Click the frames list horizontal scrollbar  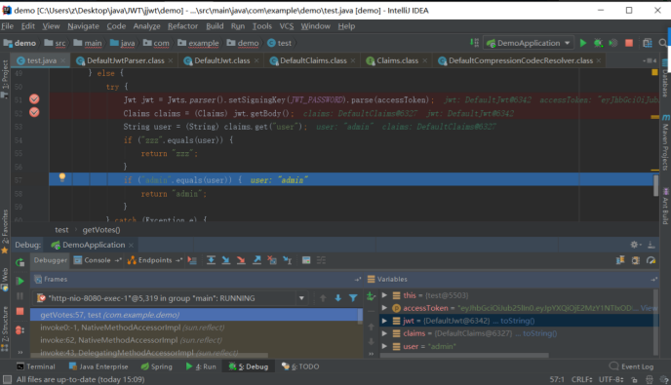(x=149, y=355)
